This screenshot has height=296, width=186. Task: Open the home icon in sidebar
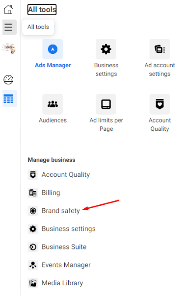click(8, 9)
